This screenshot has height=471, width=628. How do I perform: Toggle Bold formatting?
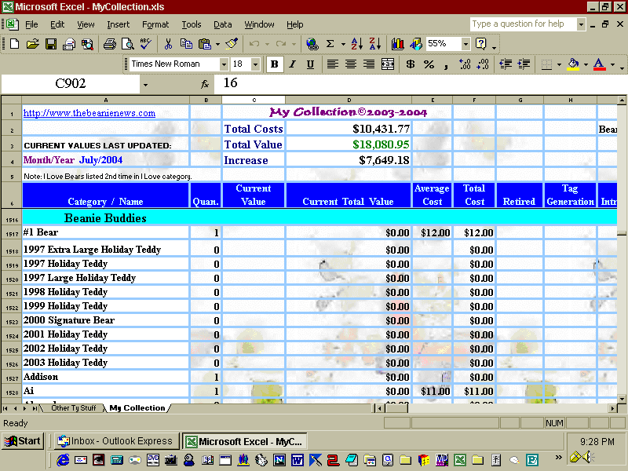click(x=274, y=64)
